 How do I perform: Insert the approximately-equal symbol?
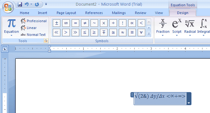[x=123, y=32]
